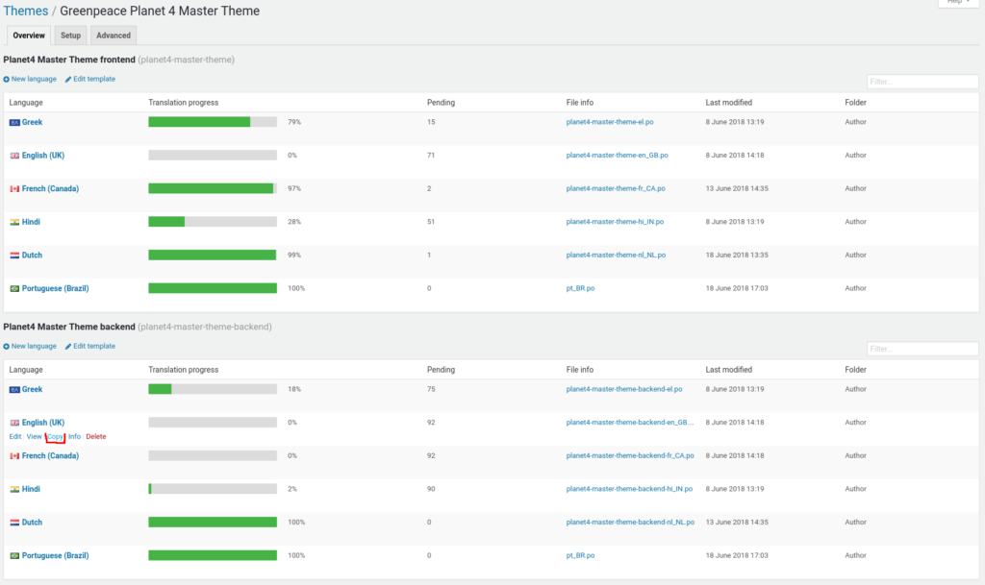This screenshot has height=585, width=985.
Task: Open planet4-master-theme-hi_IN.po file link
Action: point(615,222)
